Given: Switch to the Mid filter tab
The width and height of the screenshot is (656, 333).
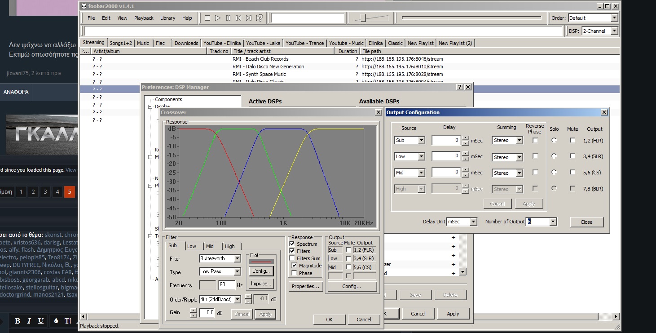Looking at the screenshot, I should click(210, 246).
